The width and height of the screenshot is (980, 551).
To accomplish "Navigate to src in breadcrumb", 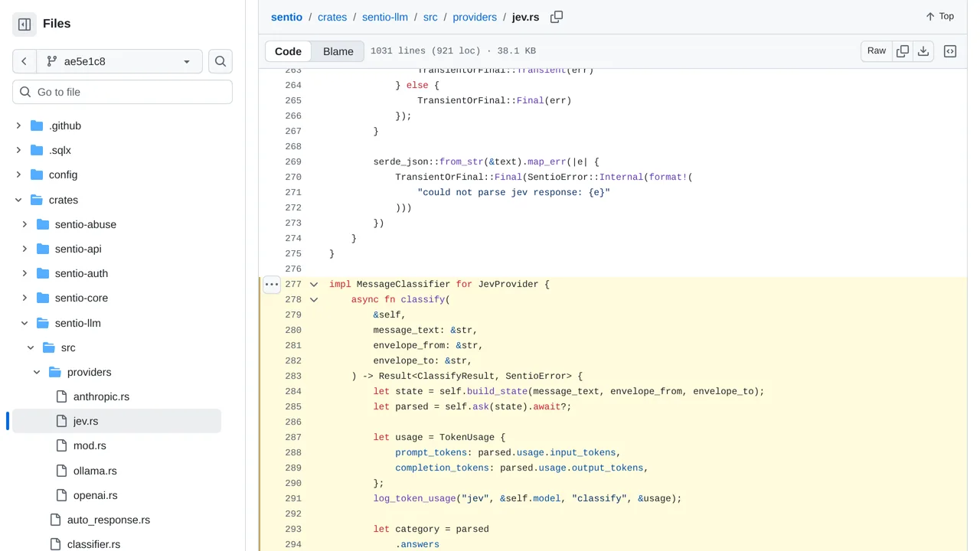I will (430, 17).
